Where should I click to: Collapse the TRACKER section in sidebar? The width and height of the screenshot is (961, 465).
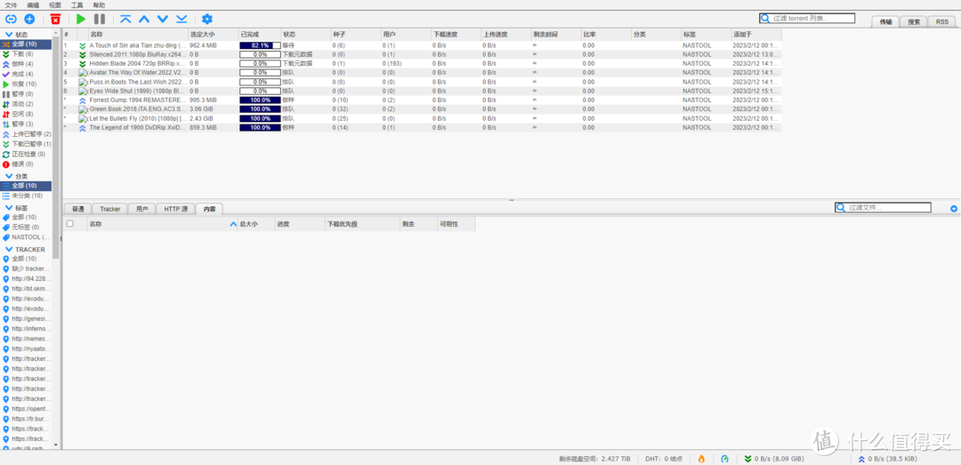(10, 249)
